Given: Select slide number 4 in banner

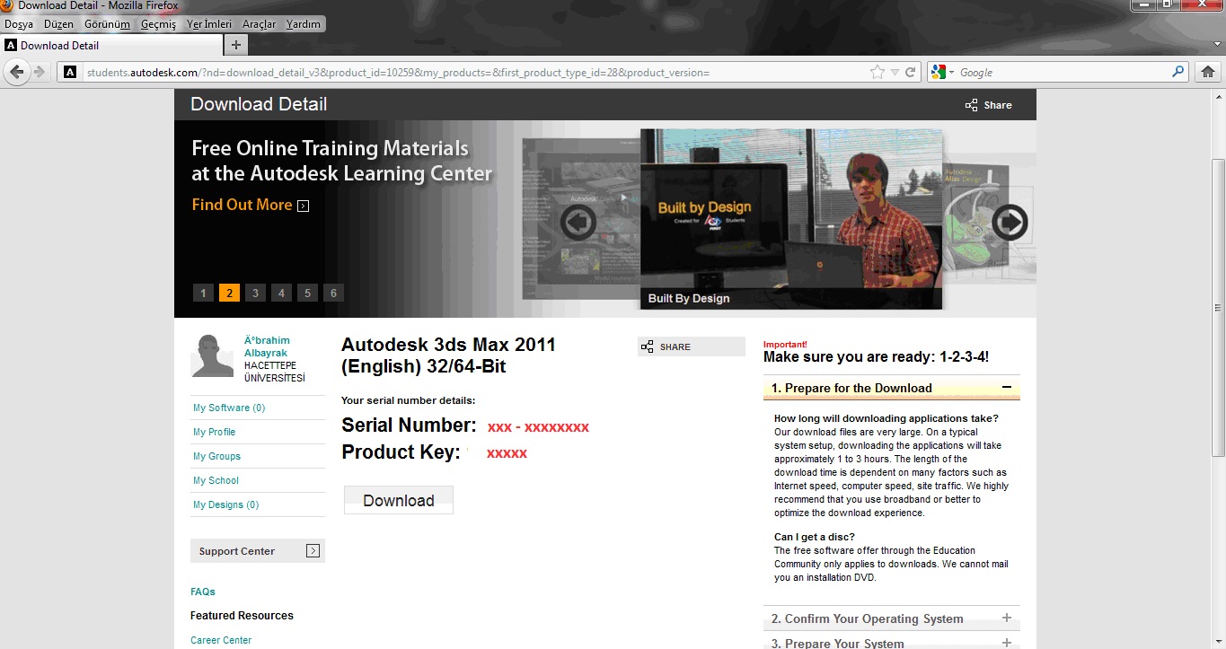Looking at the screenshot, I should [x=281, y=293].
